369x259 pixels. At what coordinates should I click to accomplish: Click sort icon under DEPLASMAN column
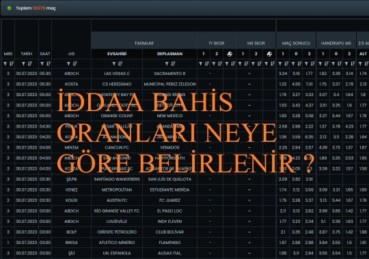tap(173, 63)
